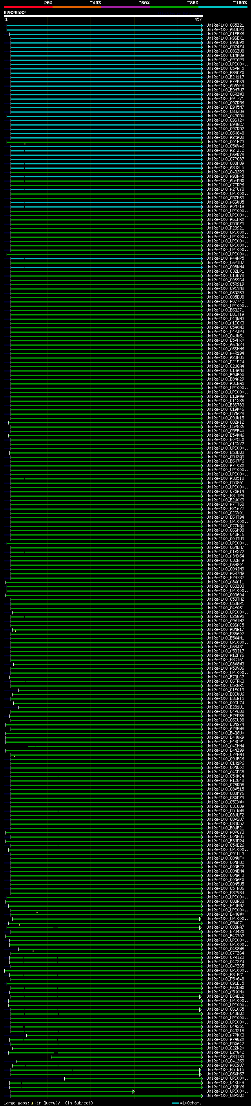This screenshot has height=1106, width=251.
Task: Select the UniRef100_P79732 label
Action: (225, 578)
